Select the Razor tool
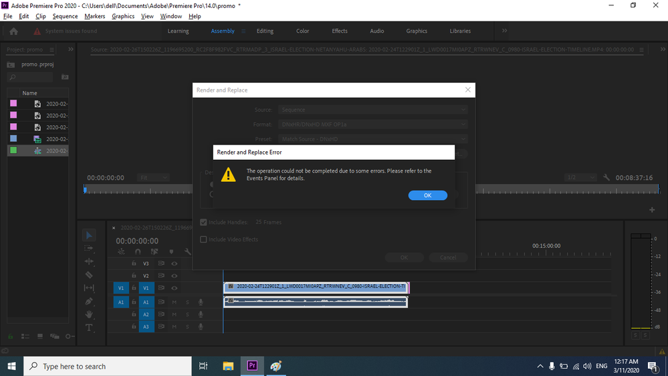The width and height of the screenshot is (668, 376). click(x=89, y=275)
